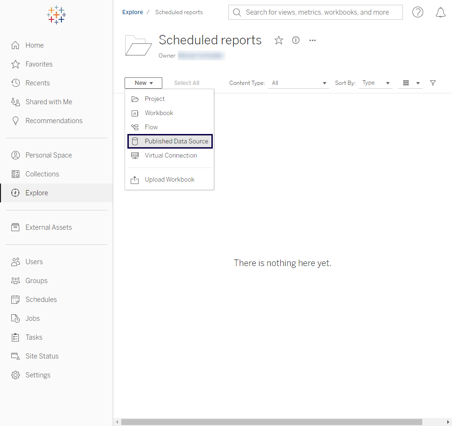Screen dimensions: 452x426
Task: Click the search box for views and workbooks
Action: pyautogui.click(x=316, y=12)
